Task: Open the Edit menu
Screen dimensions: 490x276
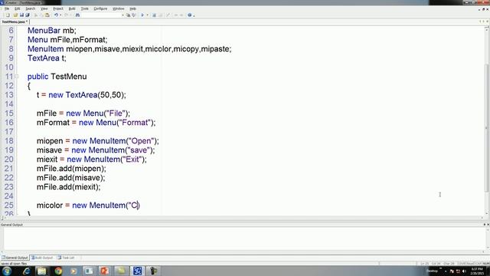Action: [17, 8]
